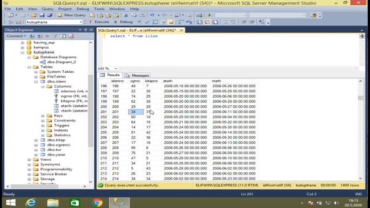Viewport: 370px width, 208px height.
Task: Click the Object Explorer horizontal scrollbar right arrow
Action: [85, 186]
